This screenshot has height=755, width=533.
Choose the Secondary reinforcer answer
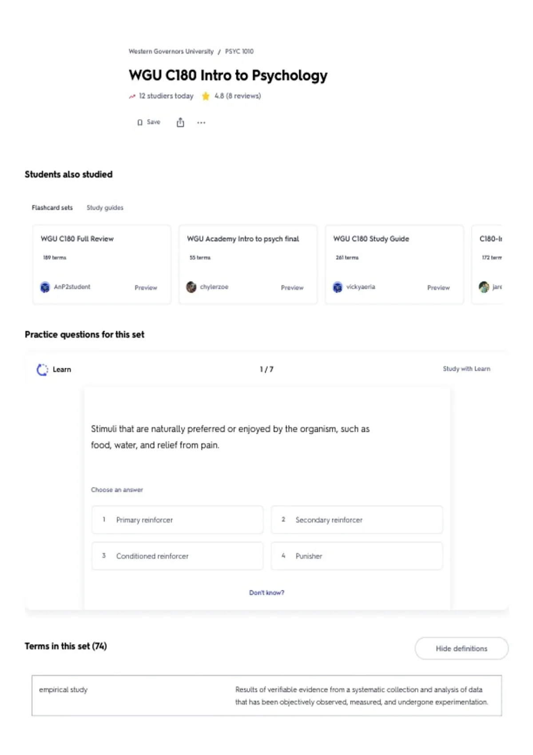[x=357, y=520]
